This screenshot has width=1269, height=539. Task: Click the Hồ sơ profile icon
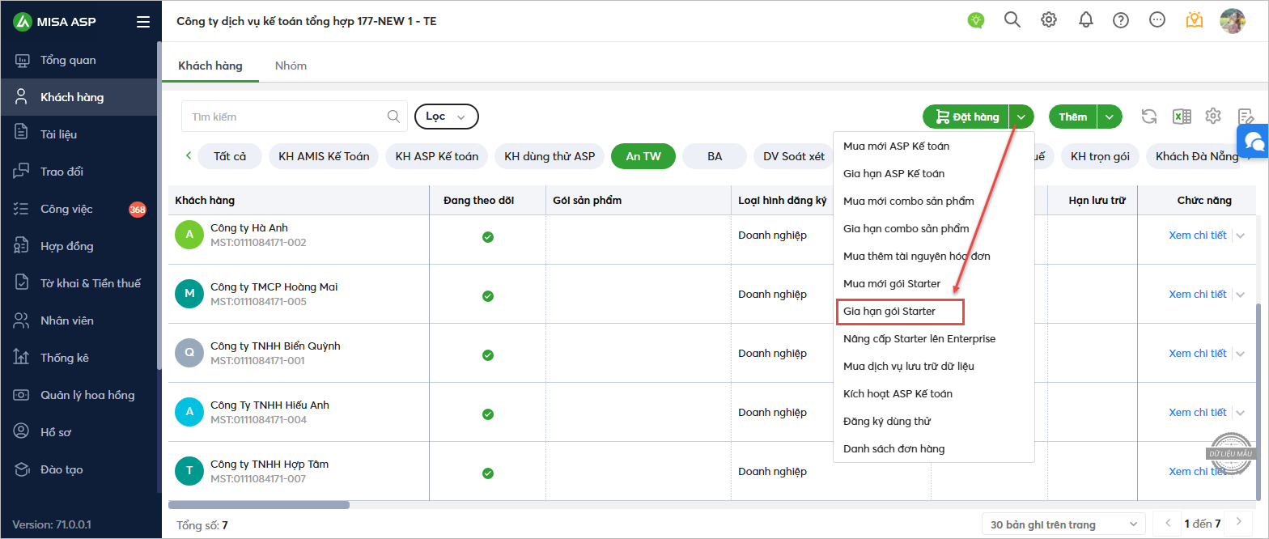point(22,432)
